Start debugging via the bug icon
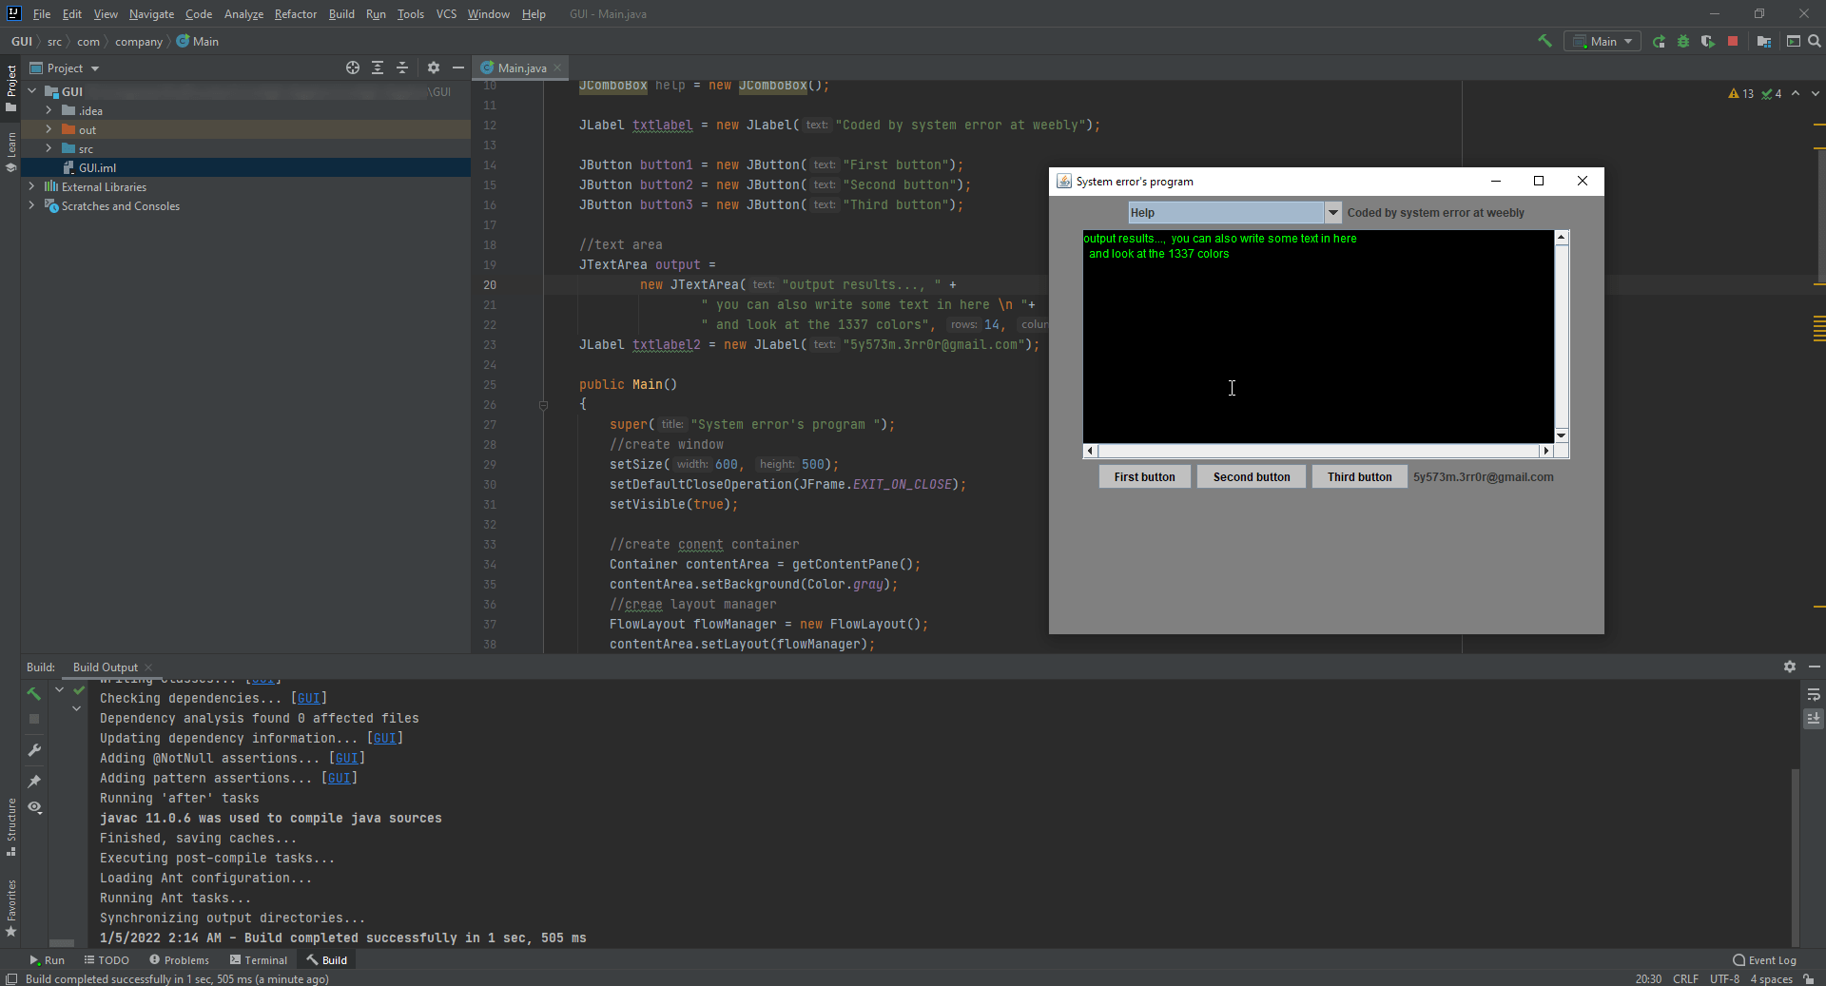 pyautogui.click(x=1683, y=41)
